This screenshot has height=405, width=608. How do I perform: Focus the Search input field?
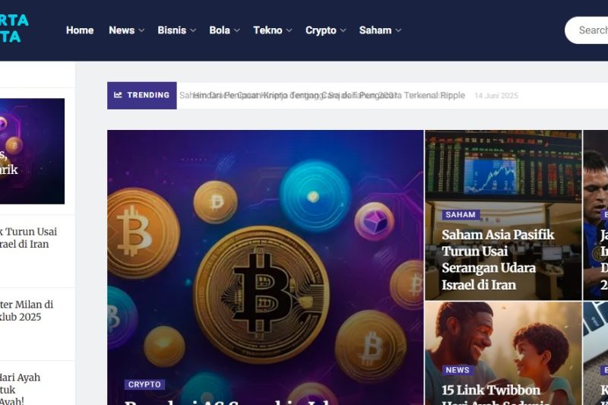[586, 30]
